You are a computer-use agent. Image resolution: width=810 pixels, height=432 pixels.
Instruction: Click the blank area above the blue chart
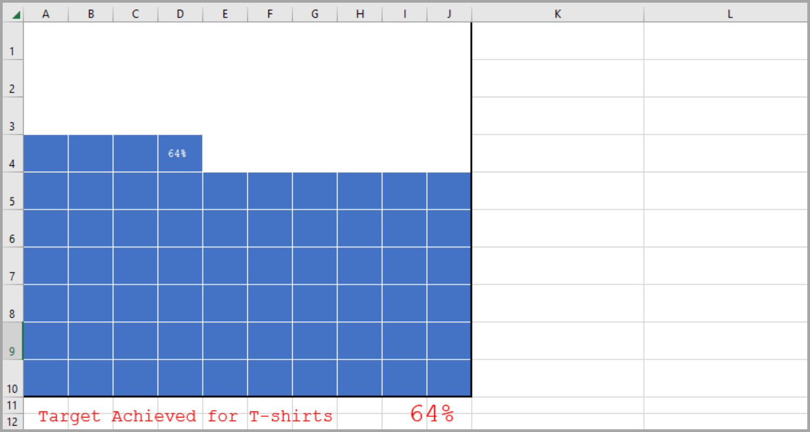[x=243, y=81]
